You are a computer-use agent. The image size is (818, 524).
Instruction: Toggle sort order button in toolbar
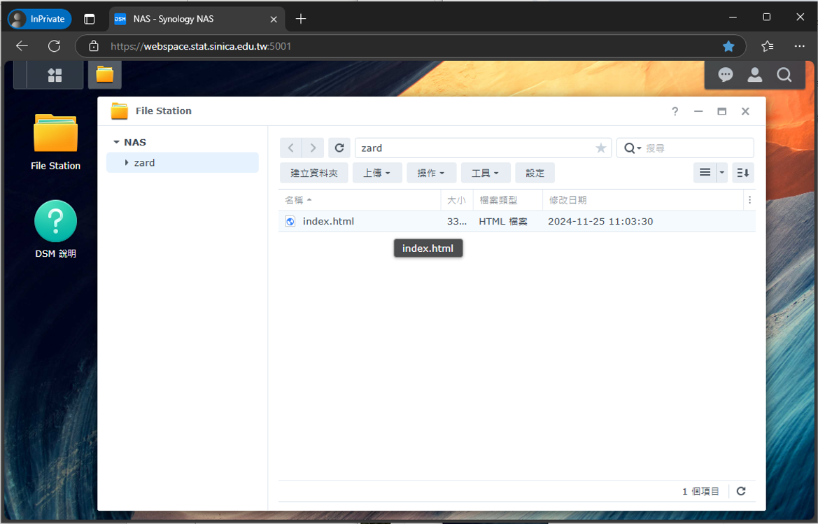(x=742, y=173)
